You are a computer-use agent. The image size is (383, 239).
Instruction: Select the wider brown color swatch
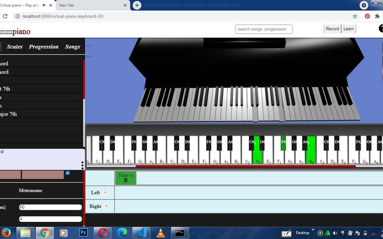(43, 175)
